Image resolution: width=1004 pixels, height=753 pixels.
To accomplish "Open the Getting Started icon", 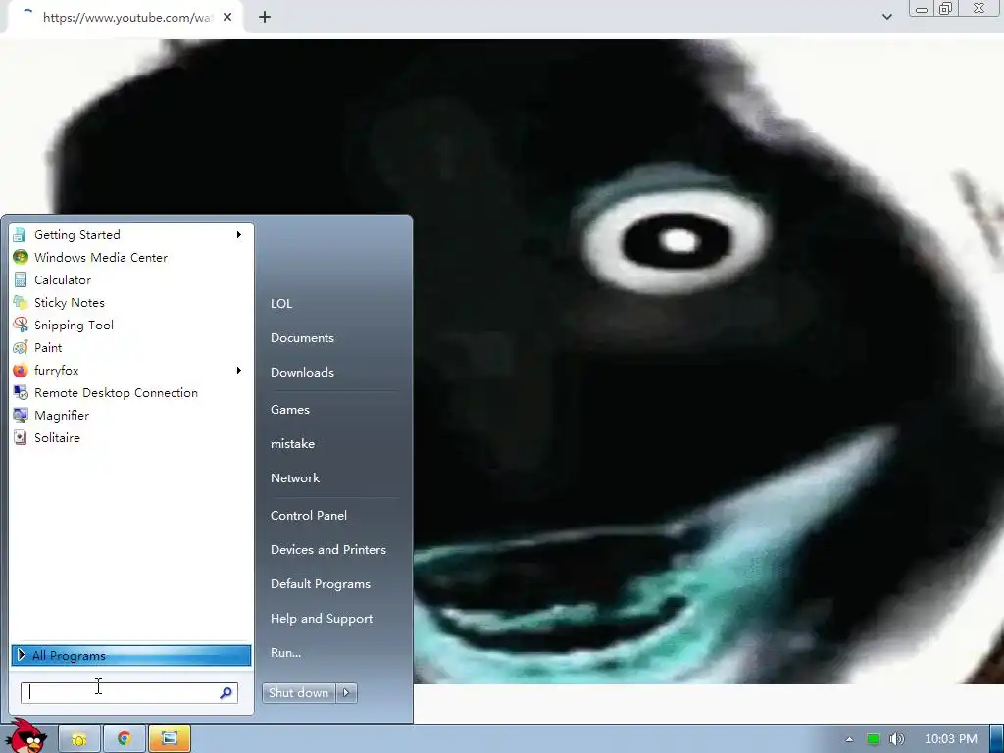I will tap(20, 235).
